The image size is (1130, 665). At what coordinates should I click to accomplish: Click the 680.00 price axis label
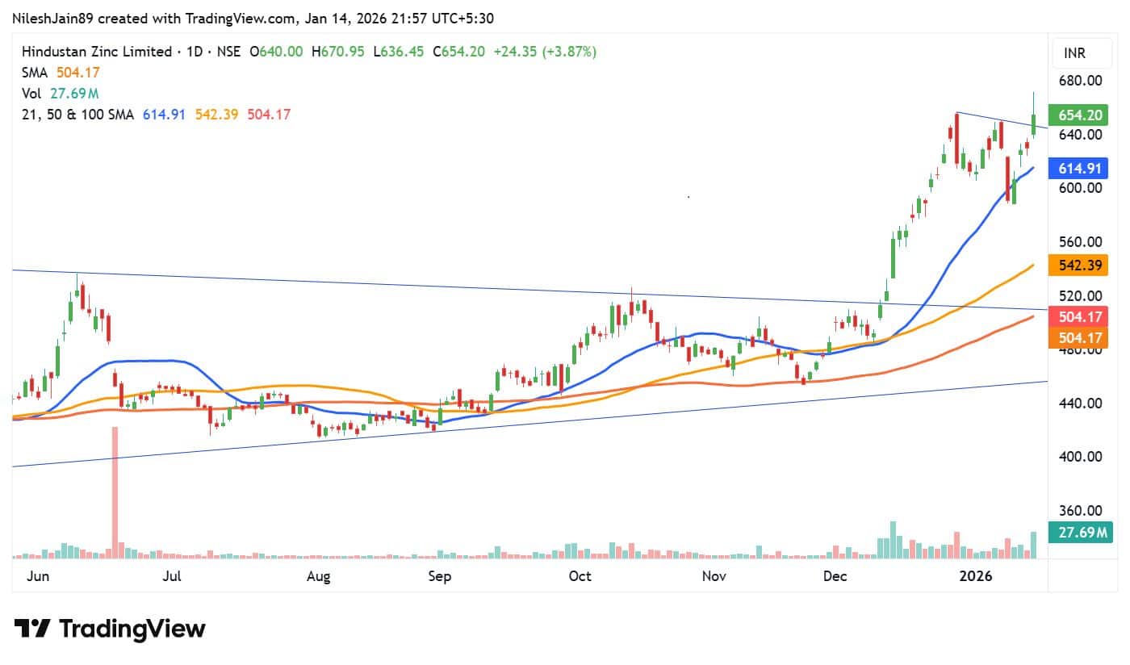pos(1080,81)
